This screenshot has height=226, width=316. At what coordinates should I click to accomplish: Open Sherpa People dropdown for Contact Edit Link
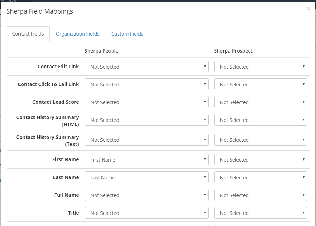(x=146, y=67)
